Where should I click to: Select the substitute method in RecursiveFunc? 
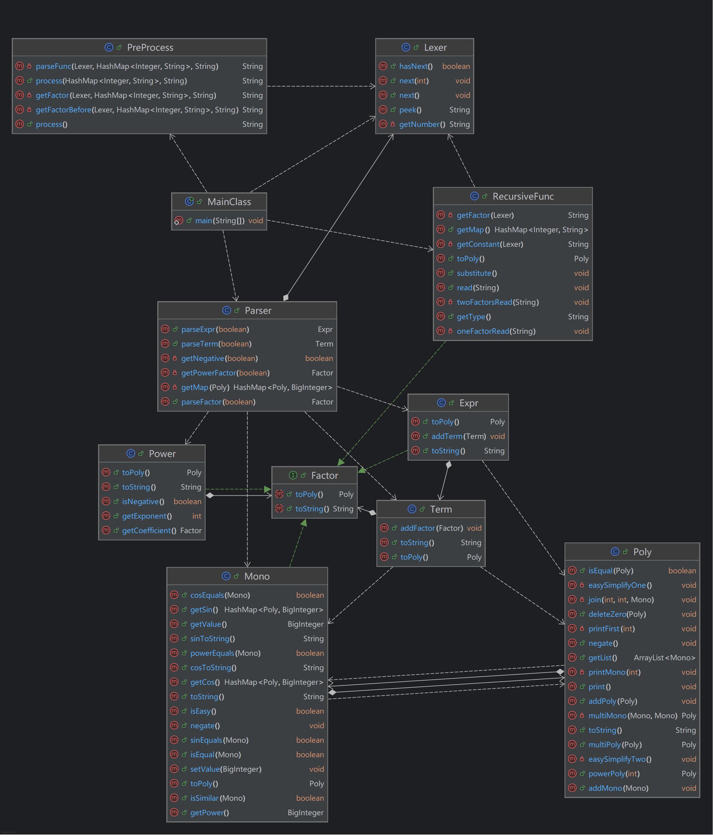[x=475, y=273]
